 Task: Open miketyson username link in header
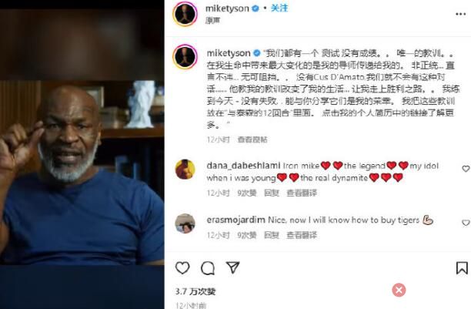point(227,8)
